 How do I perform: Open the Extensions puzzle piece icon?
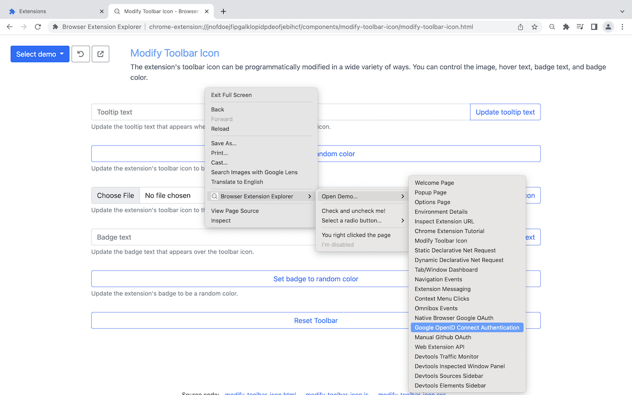[x=566, y=27]
